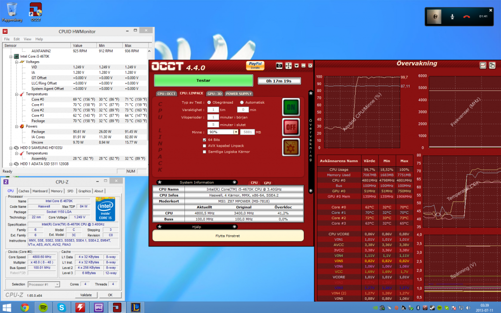Open CPU-Z from the taskbar

tap(98, 308)
